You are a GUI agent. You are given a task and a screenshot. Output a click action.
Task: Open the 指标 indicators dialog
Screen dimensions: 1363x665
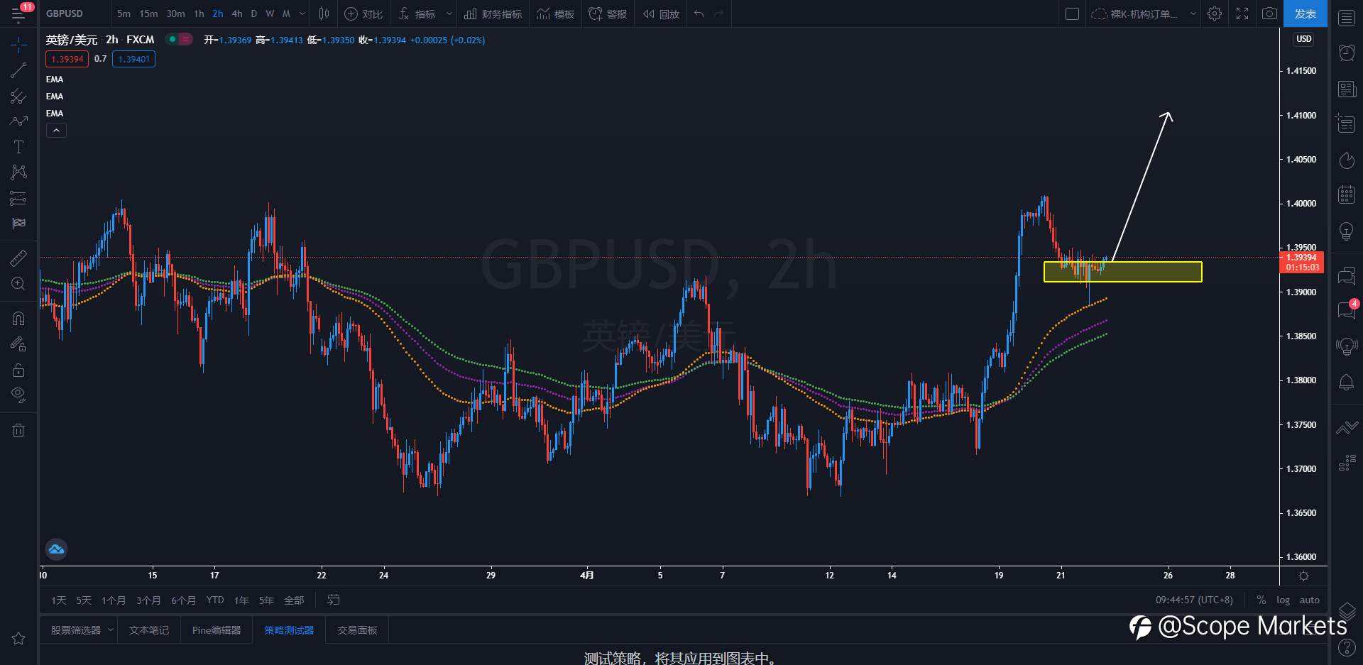tap(417, 13)
